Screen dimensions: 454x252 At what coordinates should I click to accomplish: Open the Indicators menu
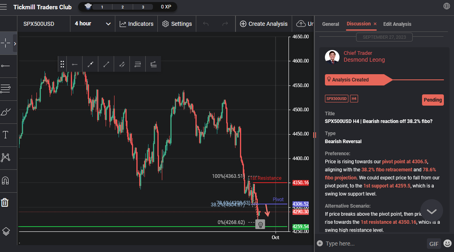136,24
